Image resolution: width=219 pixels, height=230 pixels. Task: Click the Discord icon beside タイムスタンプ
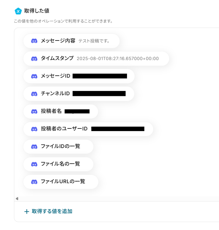point(34,58)
